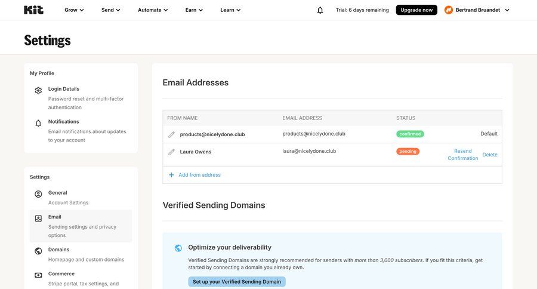The image size is (537, 289).
Task: Open Notifications settings
Action: pos(81,131)
